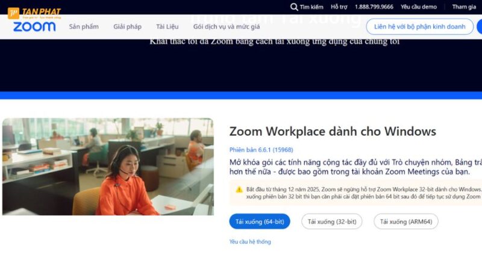Click the yellow warning triangle icon
Image resolution: width=482 pixels, height=268 pixels.
coord(239,190)
